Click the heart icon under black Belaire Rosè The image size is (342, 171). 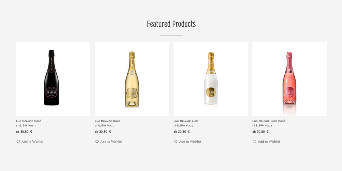18,142
